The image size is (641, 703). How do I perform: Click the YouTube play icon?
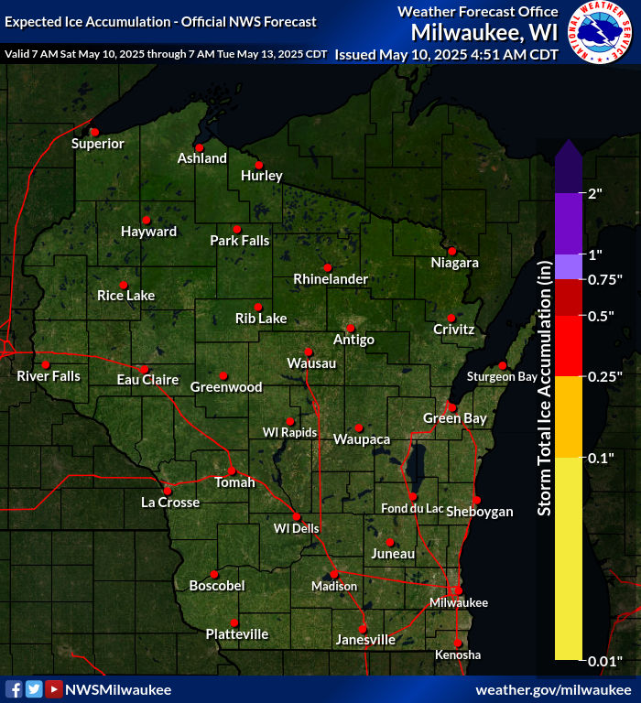(54, 689)
